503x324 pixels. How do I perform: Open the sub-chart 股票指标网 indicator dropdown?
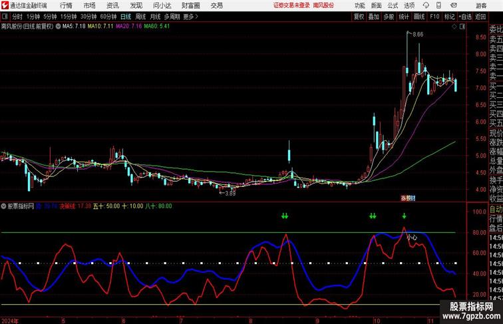[4, 206]
